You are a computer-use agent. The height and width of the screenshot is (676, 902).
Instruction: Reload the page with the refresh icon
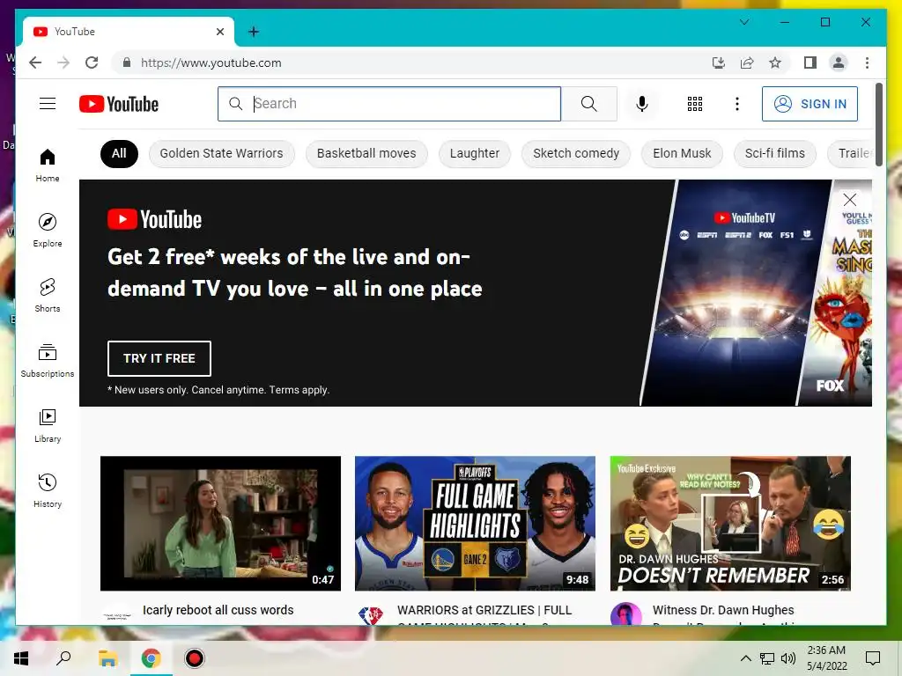tap(92, 62)
